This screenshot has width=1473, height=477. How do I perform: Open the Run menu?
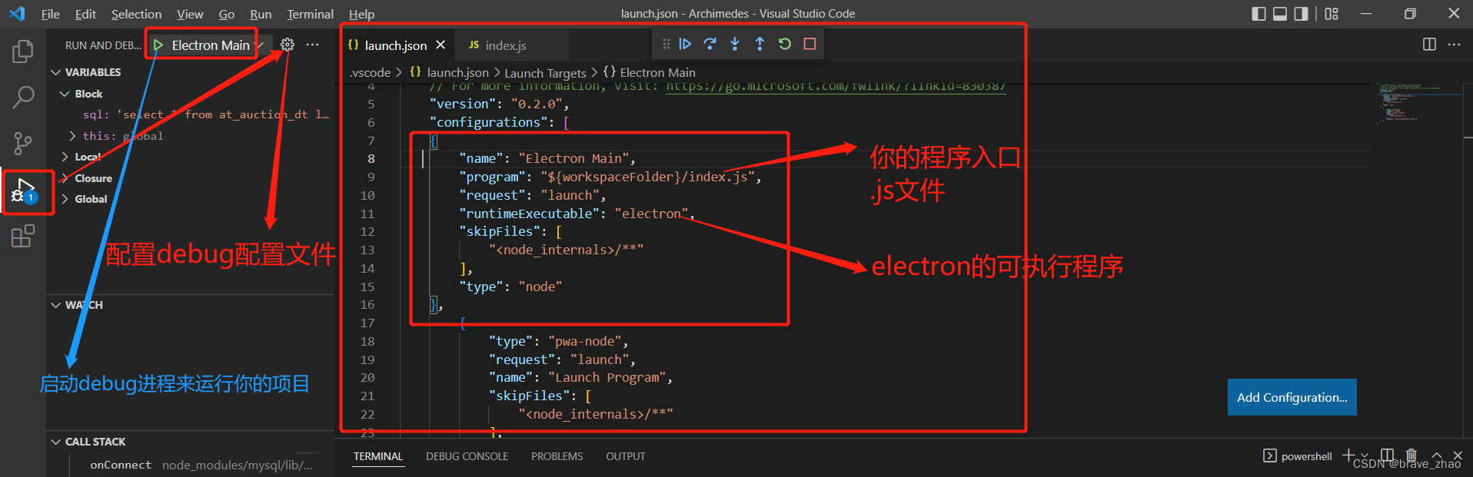261,14
